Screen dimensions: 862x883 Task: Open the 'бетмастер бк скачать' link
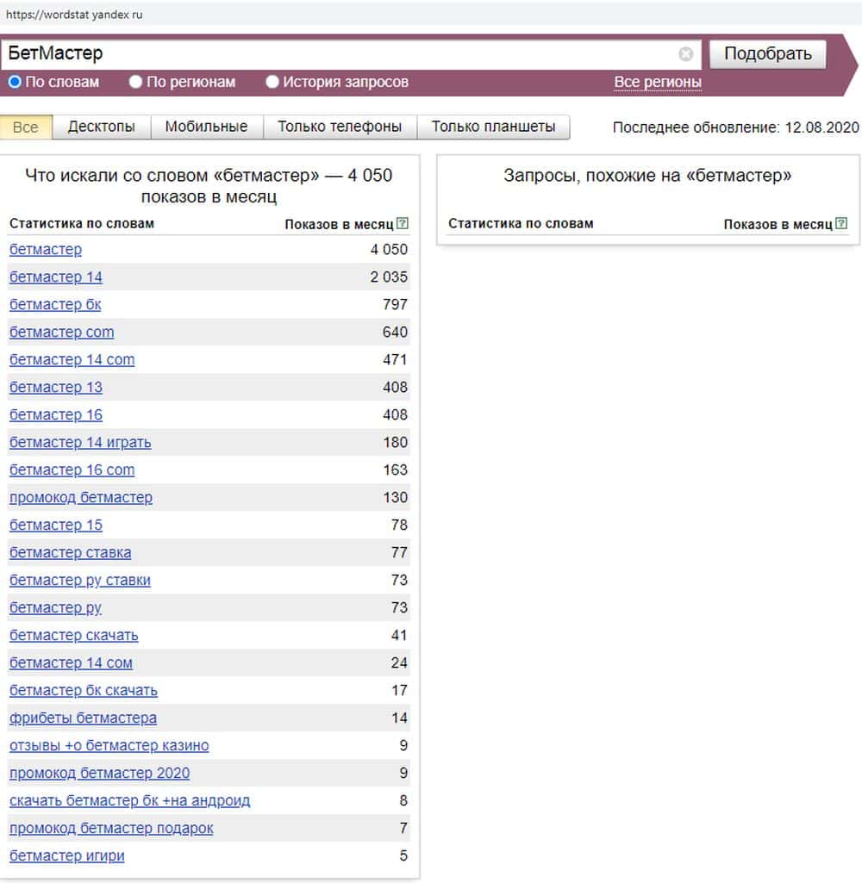pyautogui.click(x=84, y=691)
